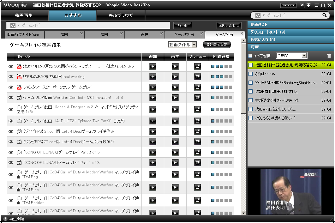Check the これは････w history item
The height and width of the screenshot is (223, 335).
(251, 74)
